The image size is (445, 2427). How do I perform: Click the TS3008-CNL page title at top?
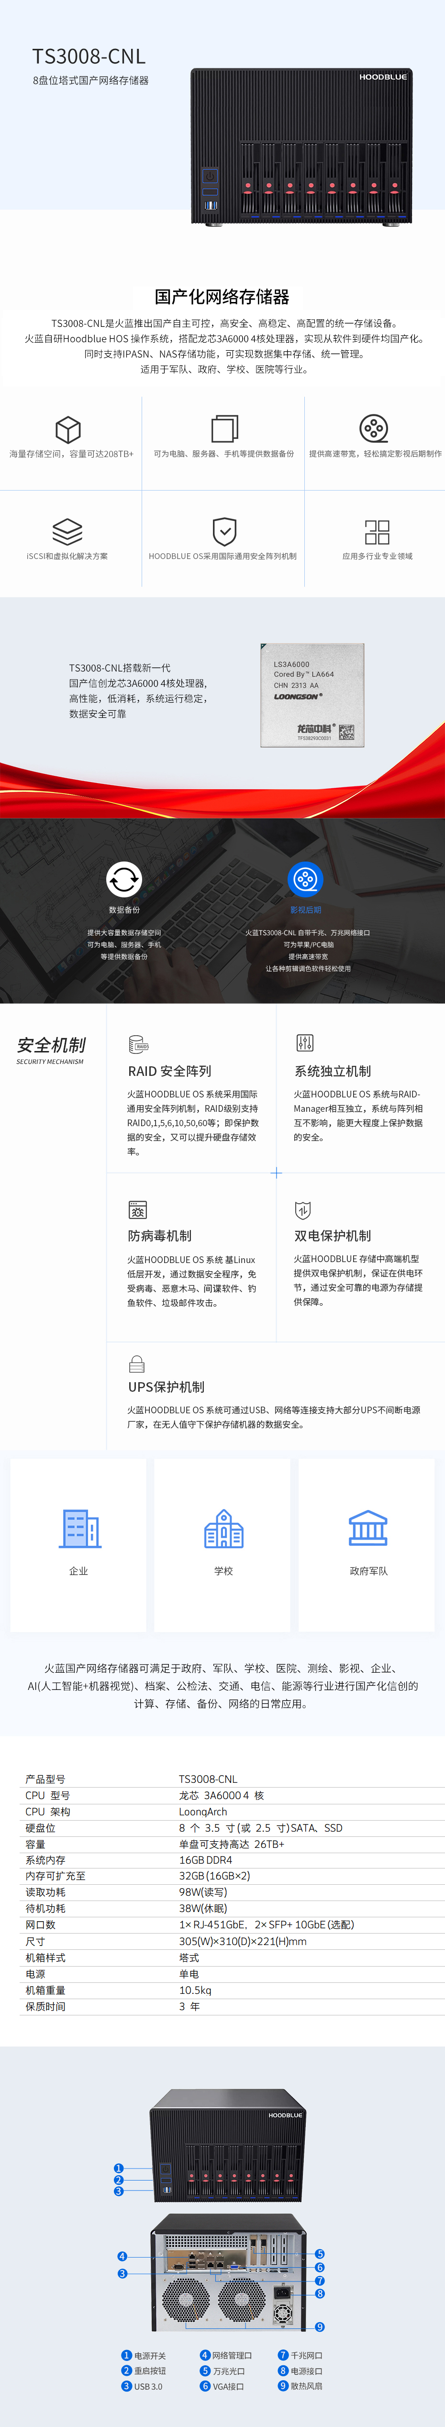click(x=89, y=56)
